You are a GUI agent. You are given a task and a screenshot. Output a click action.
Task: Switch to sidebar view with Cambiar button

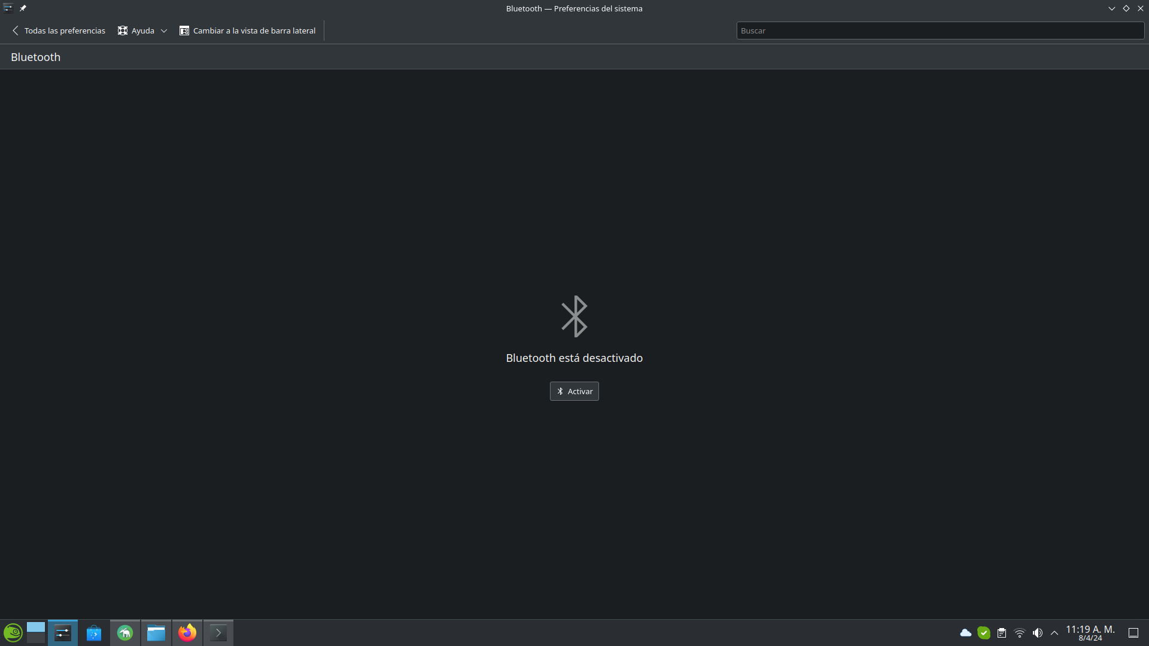tap(247, 31)
